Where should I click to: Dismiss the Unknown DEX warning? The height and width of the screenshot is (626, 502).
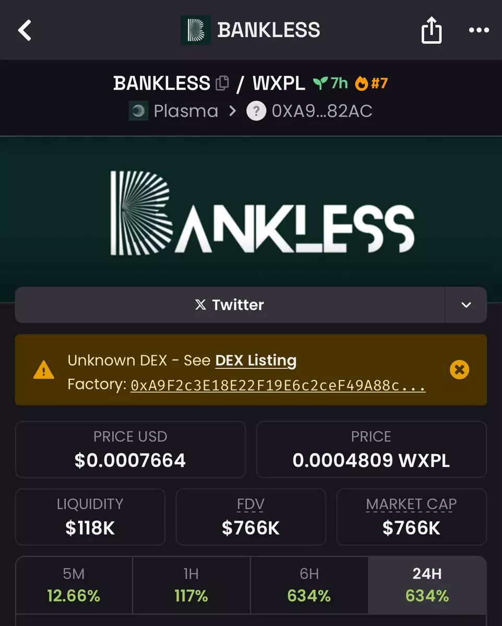pyautogui.click(x=459, y=370)
